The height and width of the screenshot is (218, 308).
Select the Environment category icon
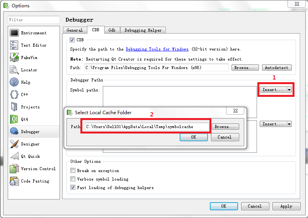pyautogui.click(x=14, y=33)
